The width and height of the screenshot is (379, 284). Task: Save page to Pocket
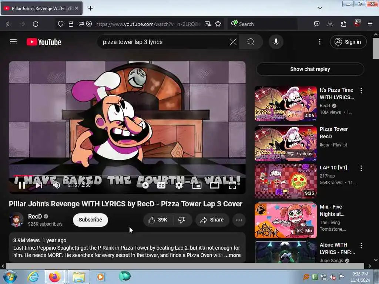[317, 24]
